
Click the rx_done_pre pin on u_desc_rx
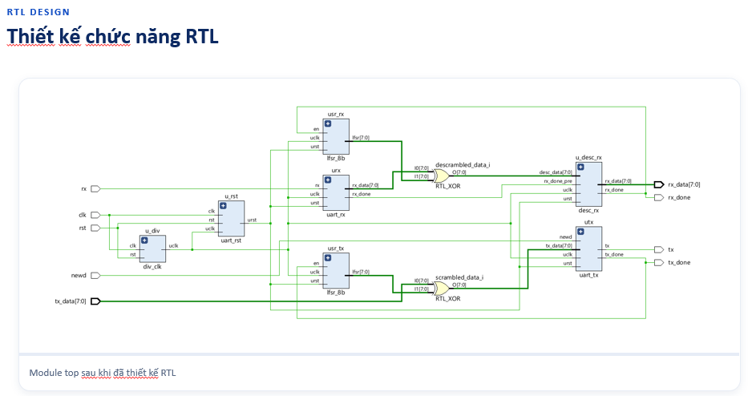[558, 181]
